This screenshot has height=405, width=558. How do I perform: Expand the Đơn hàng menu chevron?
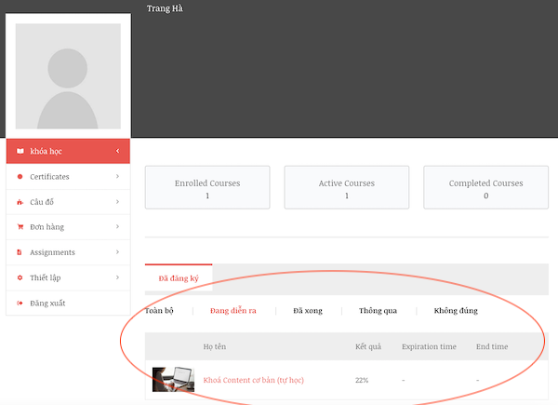(x=117, y=227)
